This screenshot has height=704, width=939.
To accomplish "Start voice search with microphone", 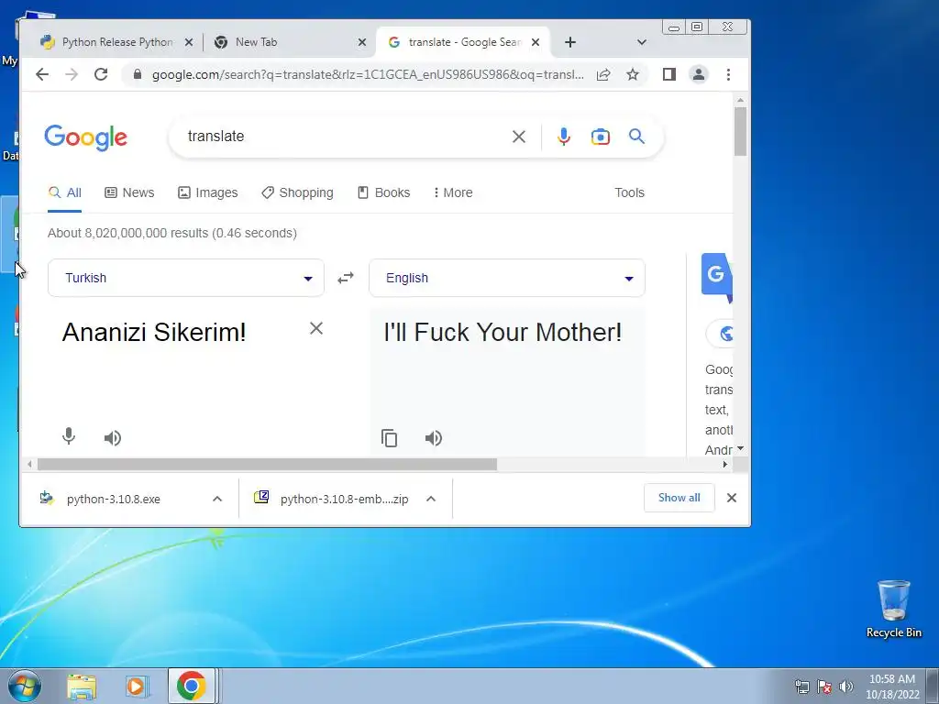I will point(564,137).
